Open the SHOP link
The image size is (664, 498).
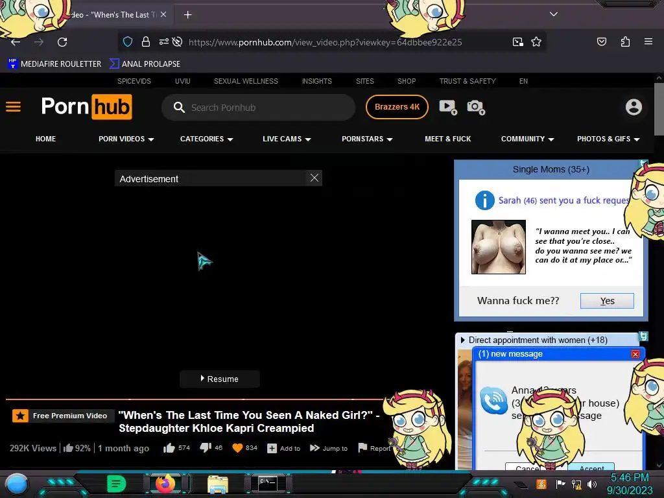(407, 81)
